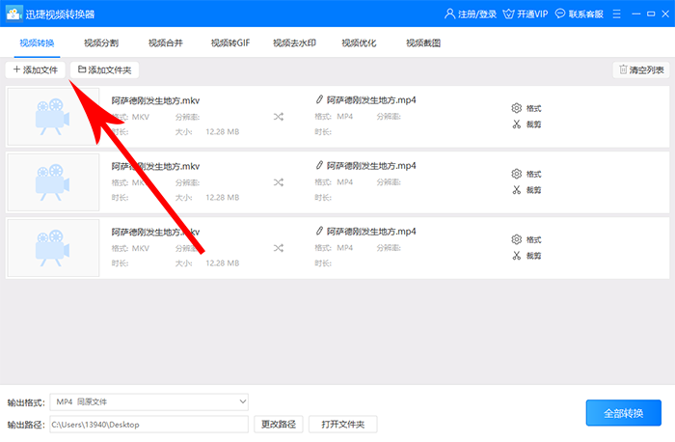The image size is (675, 442).
Task: Switch to the 视频截图 tab
Action: (x=423, y=43)
